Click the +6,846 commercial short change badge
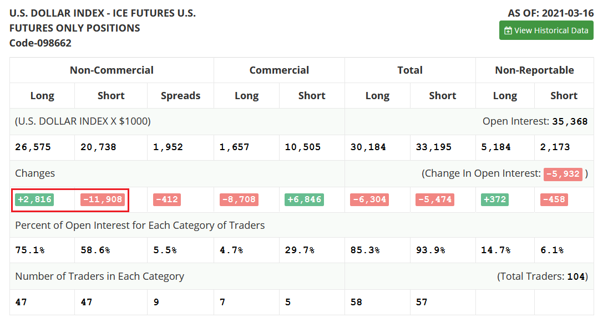 304,199
